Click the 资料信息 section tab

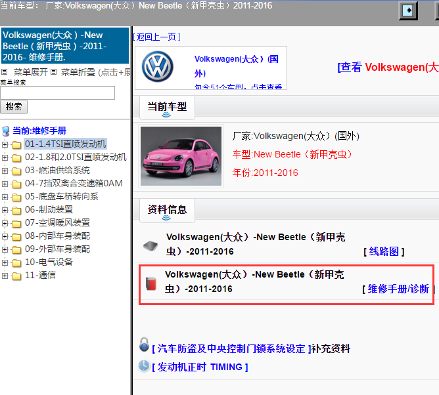coord(167,211)
